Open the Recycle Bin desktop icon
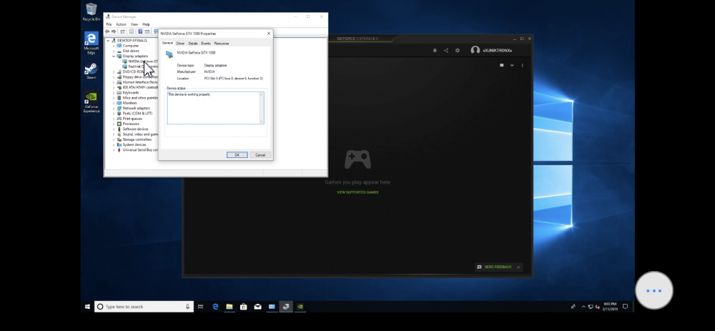The width and height of the screenshot is (715, 331). point(92,12)
